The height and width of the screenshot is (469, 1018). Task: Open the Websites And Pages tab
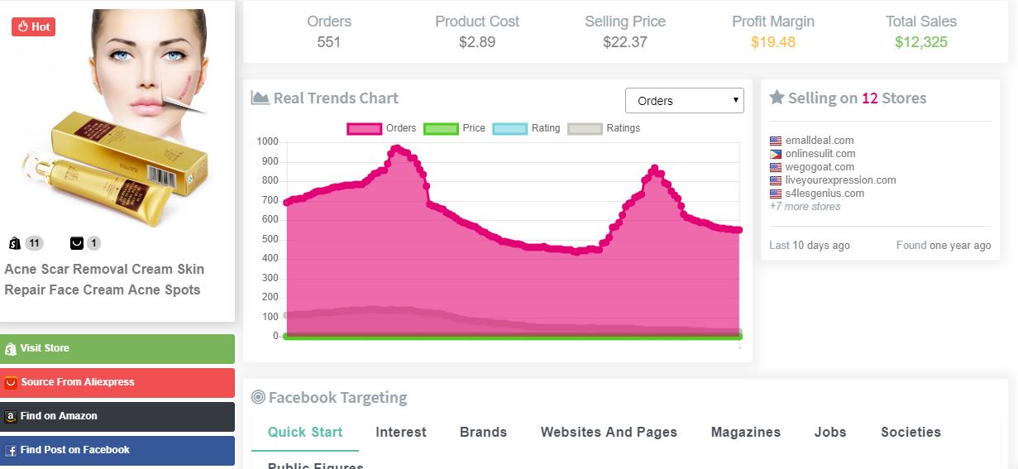point(609,432)
